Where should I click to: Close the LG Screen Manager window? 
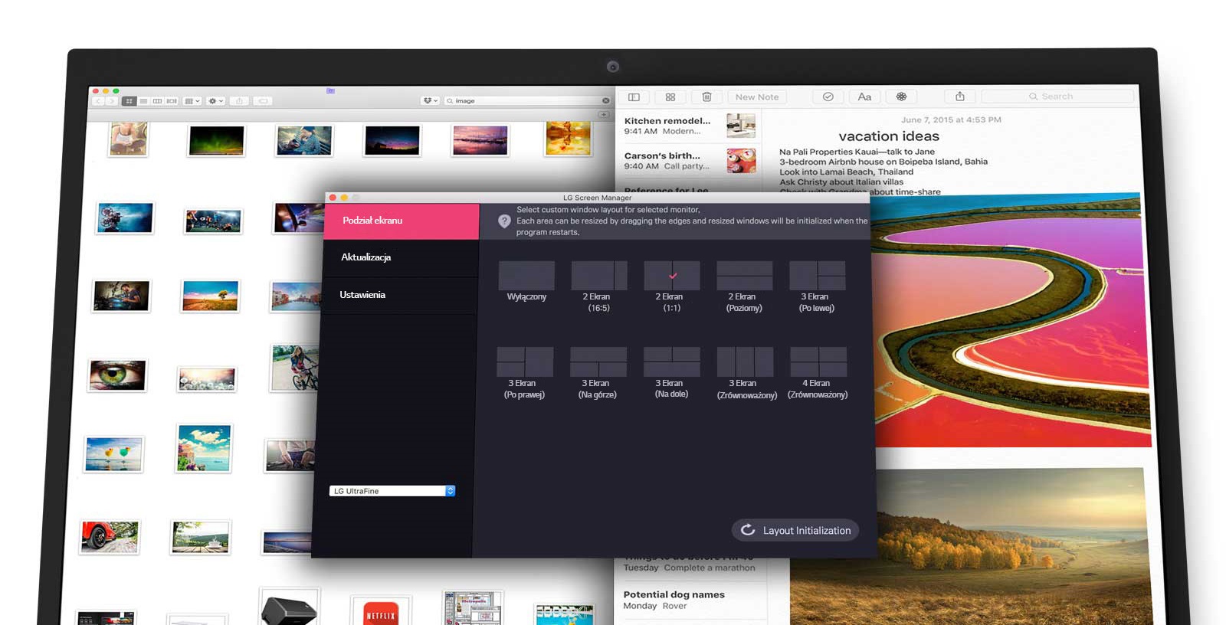pyautogui.click(x=333, y=198)
